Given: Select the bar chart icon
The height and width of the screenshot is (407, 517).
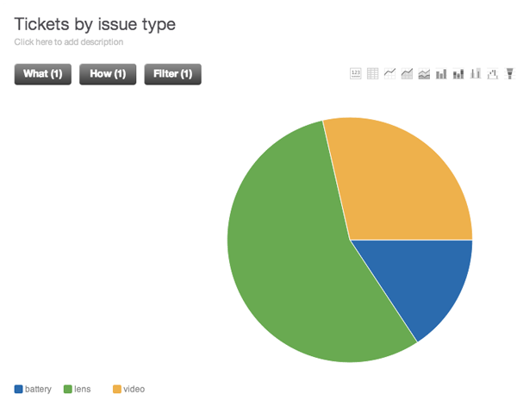Looking at the screenshot, I should tap(441, 74).
